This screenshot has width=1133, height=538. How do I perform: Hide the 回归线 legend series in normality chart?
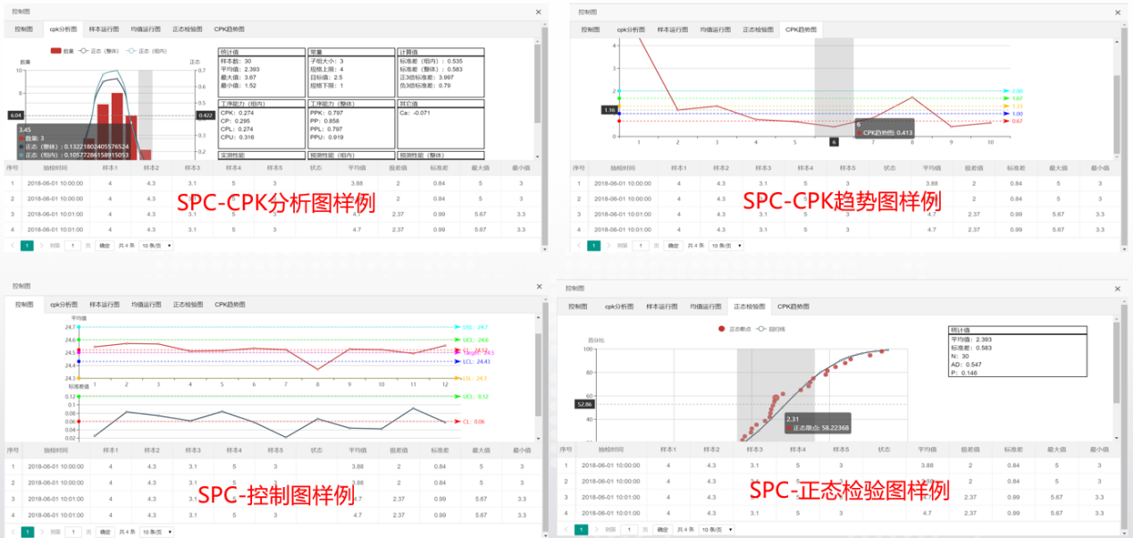point(762,329)
